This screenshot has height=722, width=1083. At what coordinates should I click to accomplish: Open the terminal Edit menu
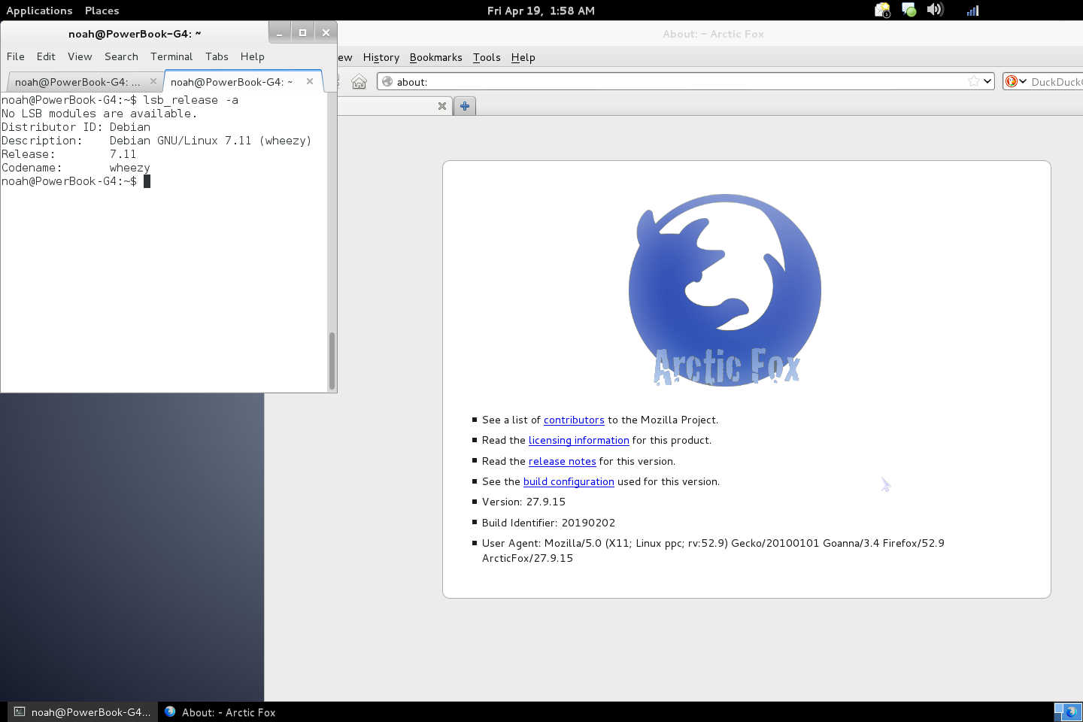click(x=46, y=56)
